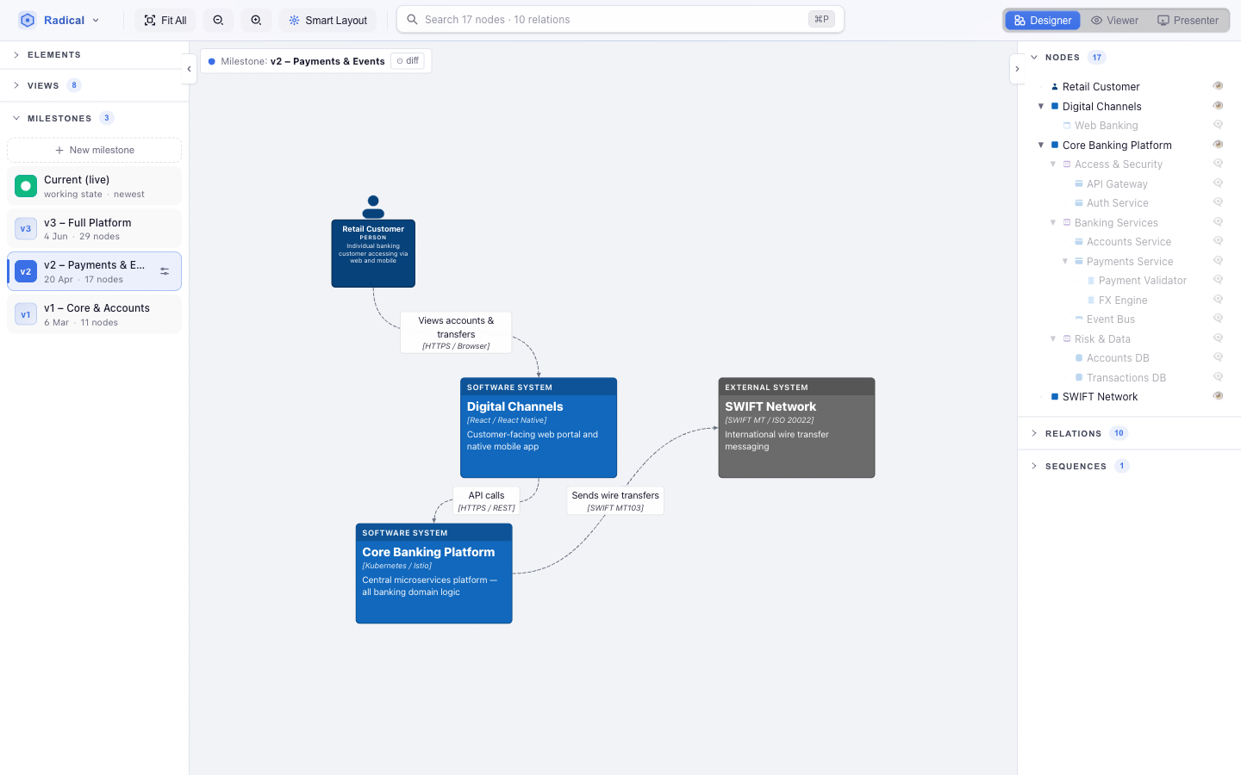Toggle the milestone diff switch
Image resolution: width=1241 pixels, height=775 pixels.
click(x=408, y=61)
